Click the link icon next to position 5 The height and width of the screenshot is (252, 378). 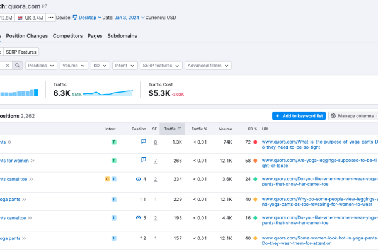tap(139, 218)
